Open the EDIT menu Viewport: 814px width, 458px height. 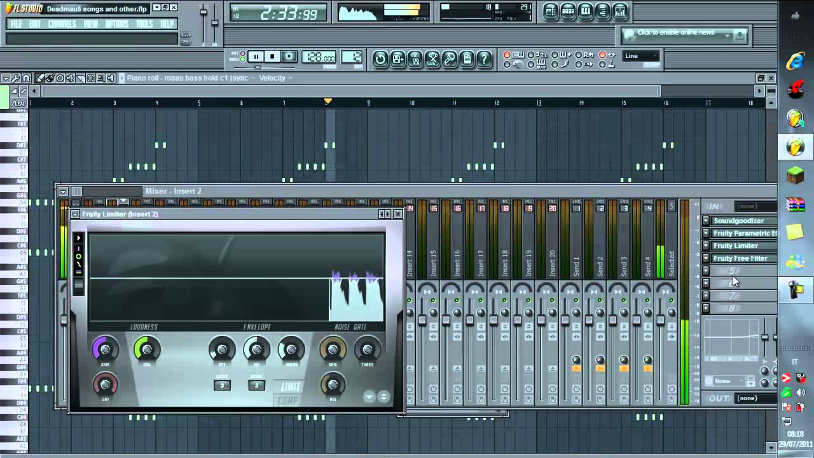(x=35, y=24)
